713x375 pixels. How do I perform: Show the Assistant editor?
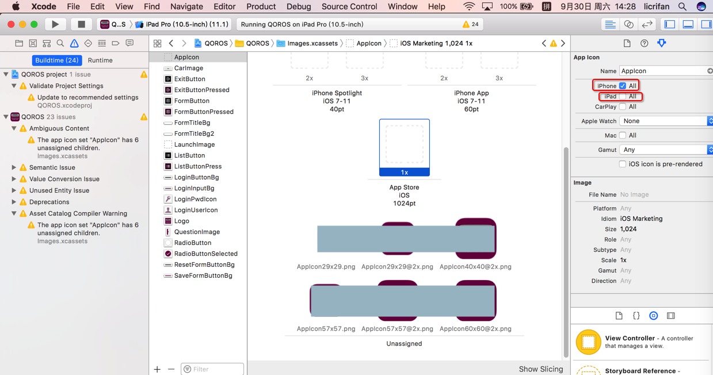coord(628,24)
